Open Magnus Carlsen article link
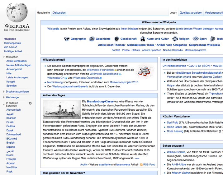This screenshot has width=223, height=175. [x=212, y=77]
